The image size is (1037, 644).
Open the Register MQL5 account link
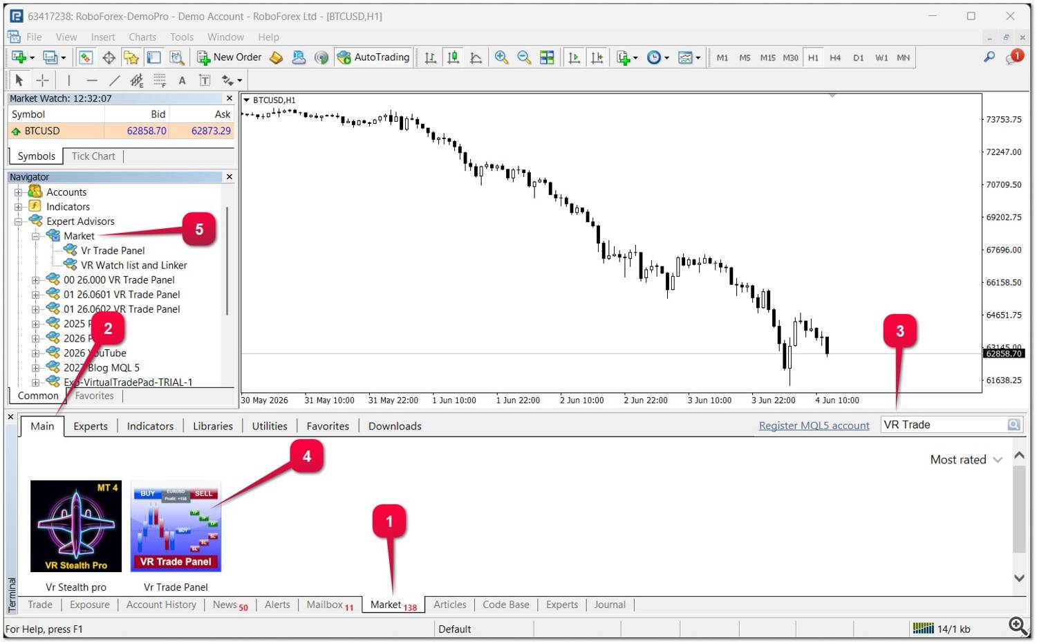tap(814, 425)
